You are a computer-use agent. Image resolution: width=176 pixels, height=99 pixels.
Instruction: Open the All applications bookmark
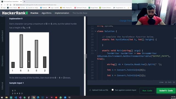[120, 8]
